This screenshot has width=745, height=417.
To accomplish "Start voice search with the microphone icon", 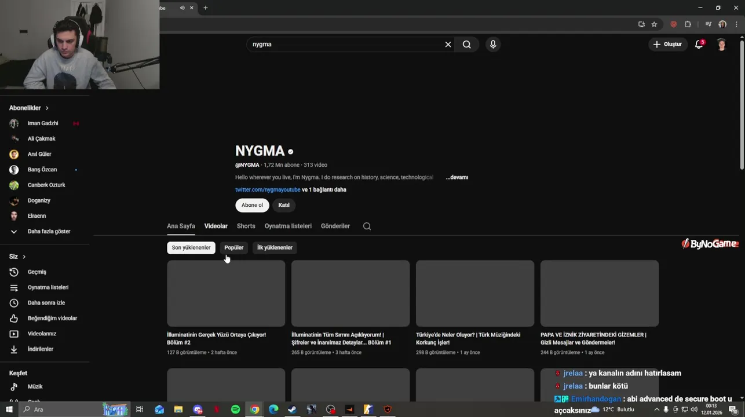I will pyautogui.click(x=493, y=45).
